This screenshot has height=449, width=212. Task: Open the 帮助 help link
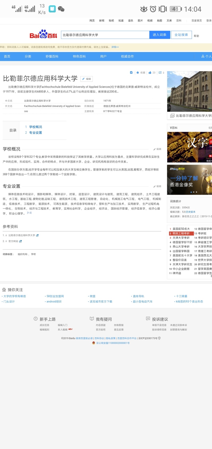196,36
